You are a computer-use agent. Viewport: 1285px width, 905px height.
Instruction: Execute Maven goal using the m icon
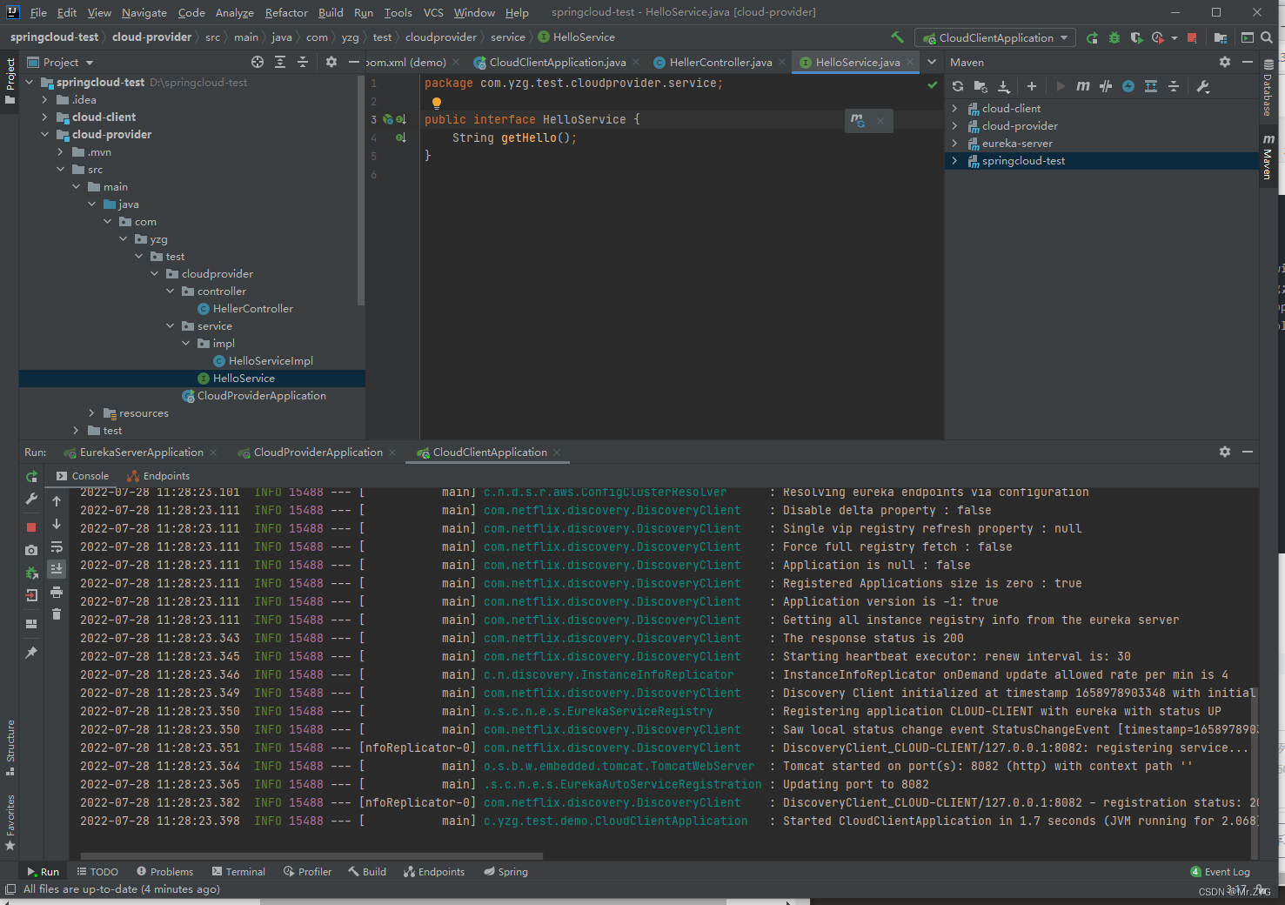[1082, 86]
